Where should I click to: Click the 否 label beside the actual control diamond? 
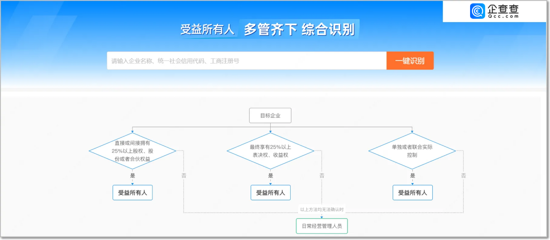[464, 176]
